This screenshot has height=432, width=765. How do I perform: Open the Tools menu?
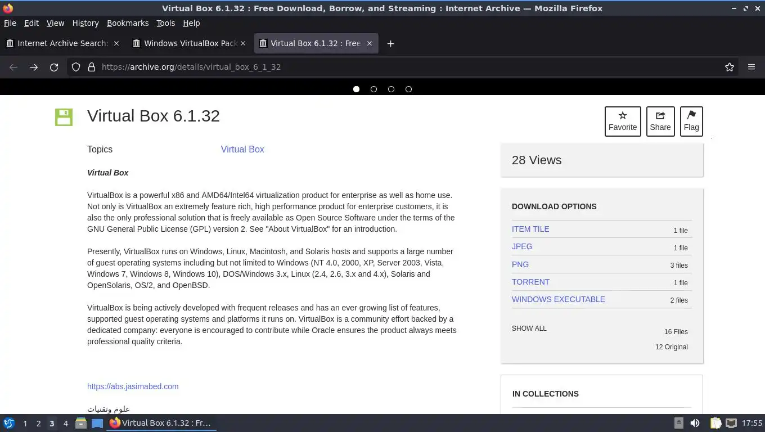(165, 23)
